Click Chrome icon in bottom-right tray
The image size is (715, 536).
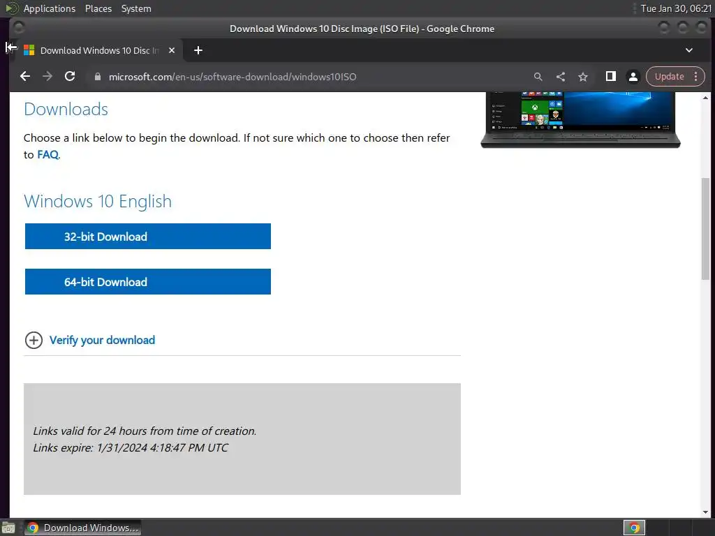tap(634, 528)
